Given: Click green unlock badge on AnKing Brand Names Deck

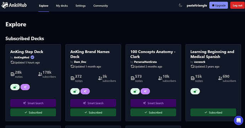Looking at the screenshot, I should [x=75, y=91].
